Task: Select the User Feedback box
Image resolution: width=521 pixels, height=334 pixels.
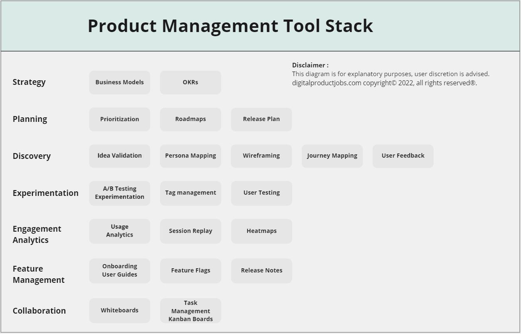Action: click(403, 156)
